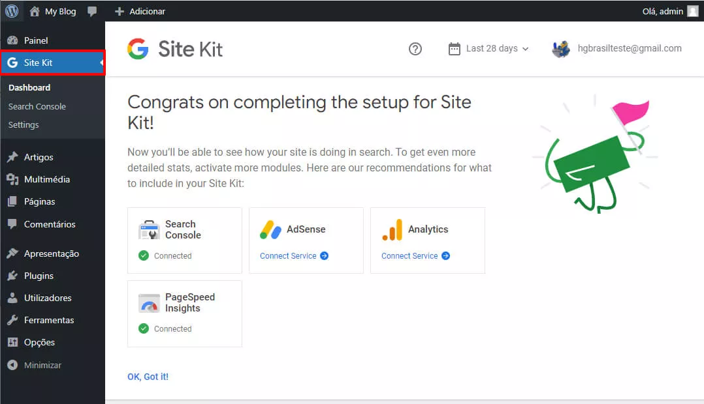The image size is (704, 404).
Task: Click the Analytics card title
Action: (x=428, y=229)
